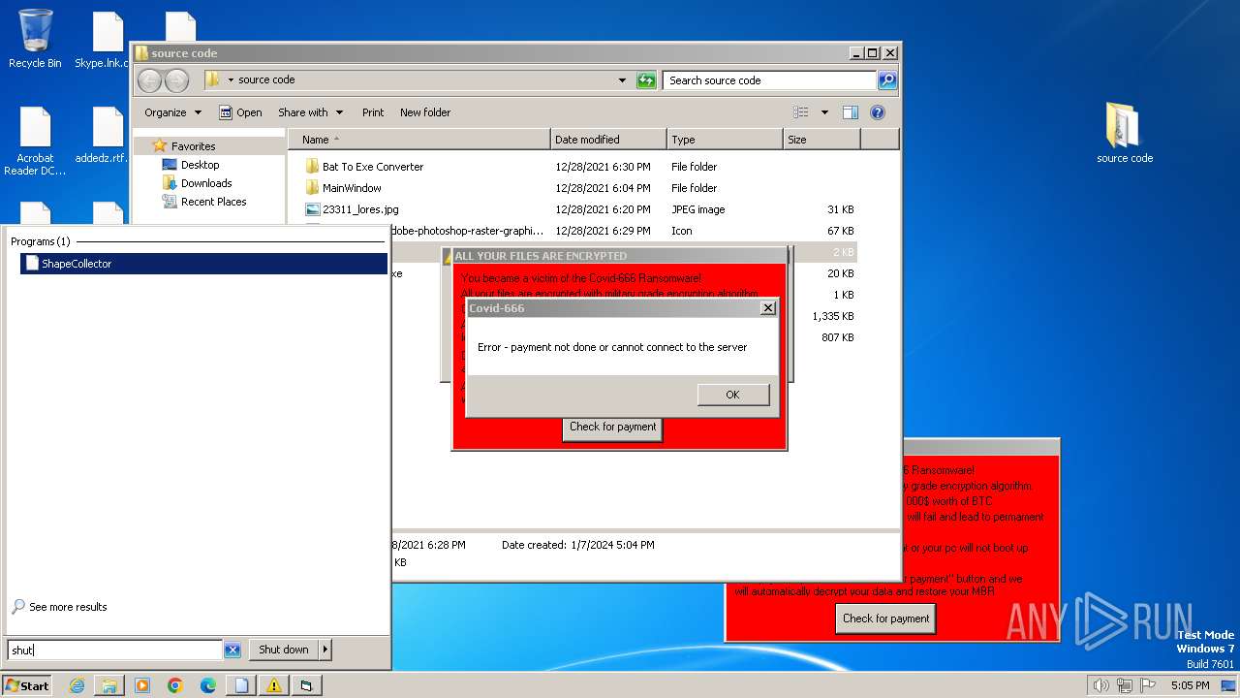Image resolution: width=1240 pixels, height=698 pixels.
Task: Toggle the preview pane icon in Explorer
Action: tap(850, 112)
